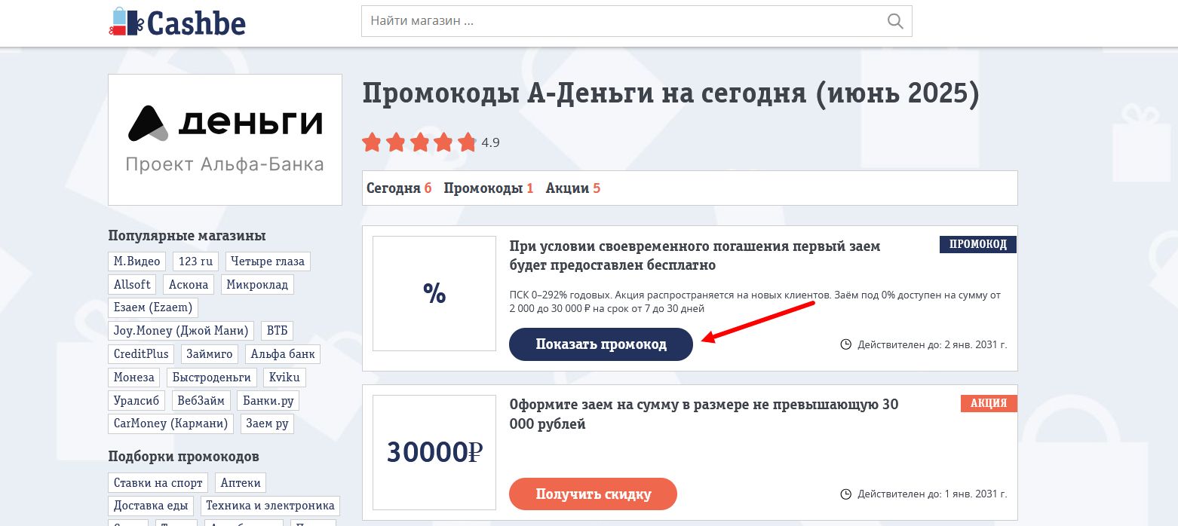Screen dimensions: 1178x526
Task: Open the '123 ru' store tag
Action: tap(195, 261)
